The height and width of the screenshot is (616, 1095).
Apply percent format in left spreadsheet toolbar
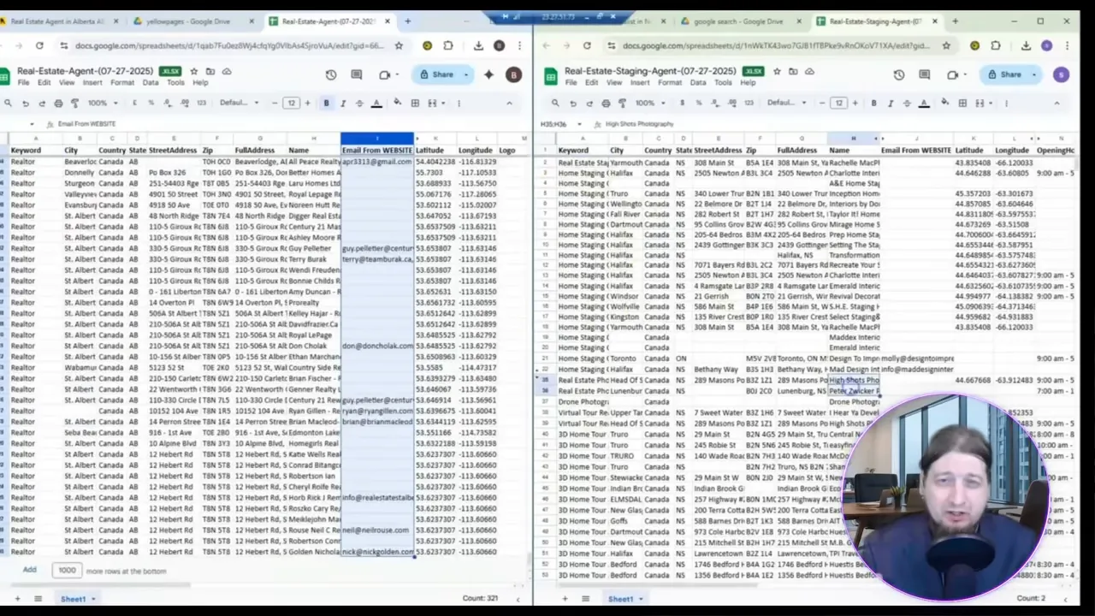[151, 103]
